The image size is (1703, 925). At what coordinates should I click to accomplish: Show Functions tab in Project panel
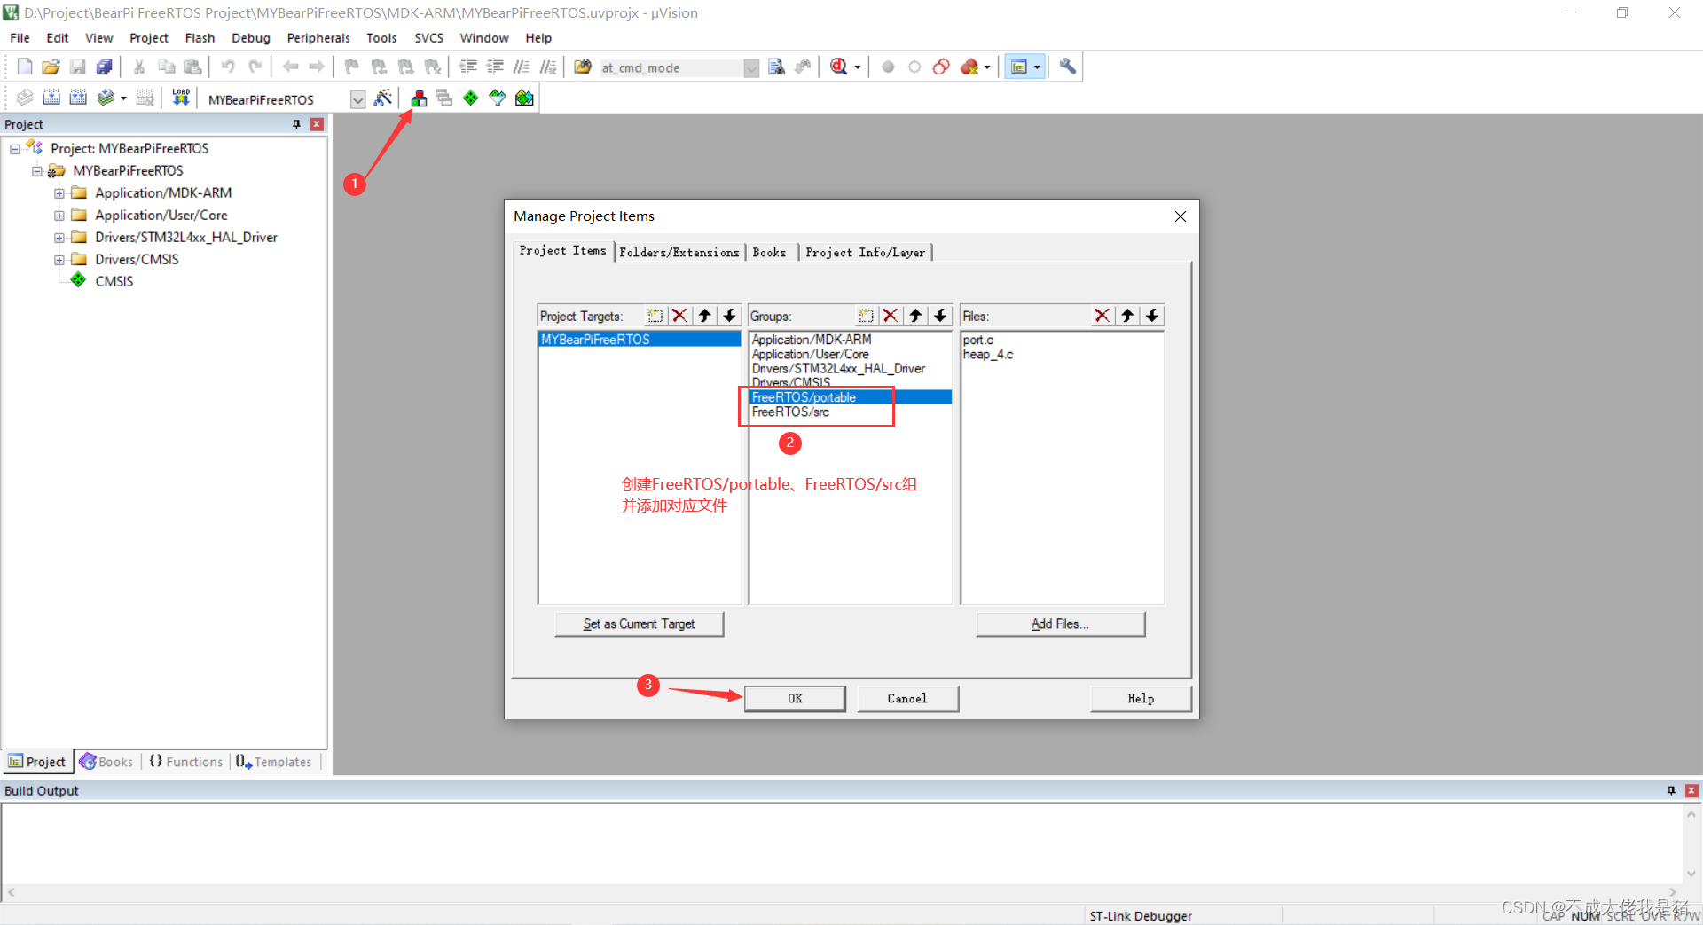point(186,762)
